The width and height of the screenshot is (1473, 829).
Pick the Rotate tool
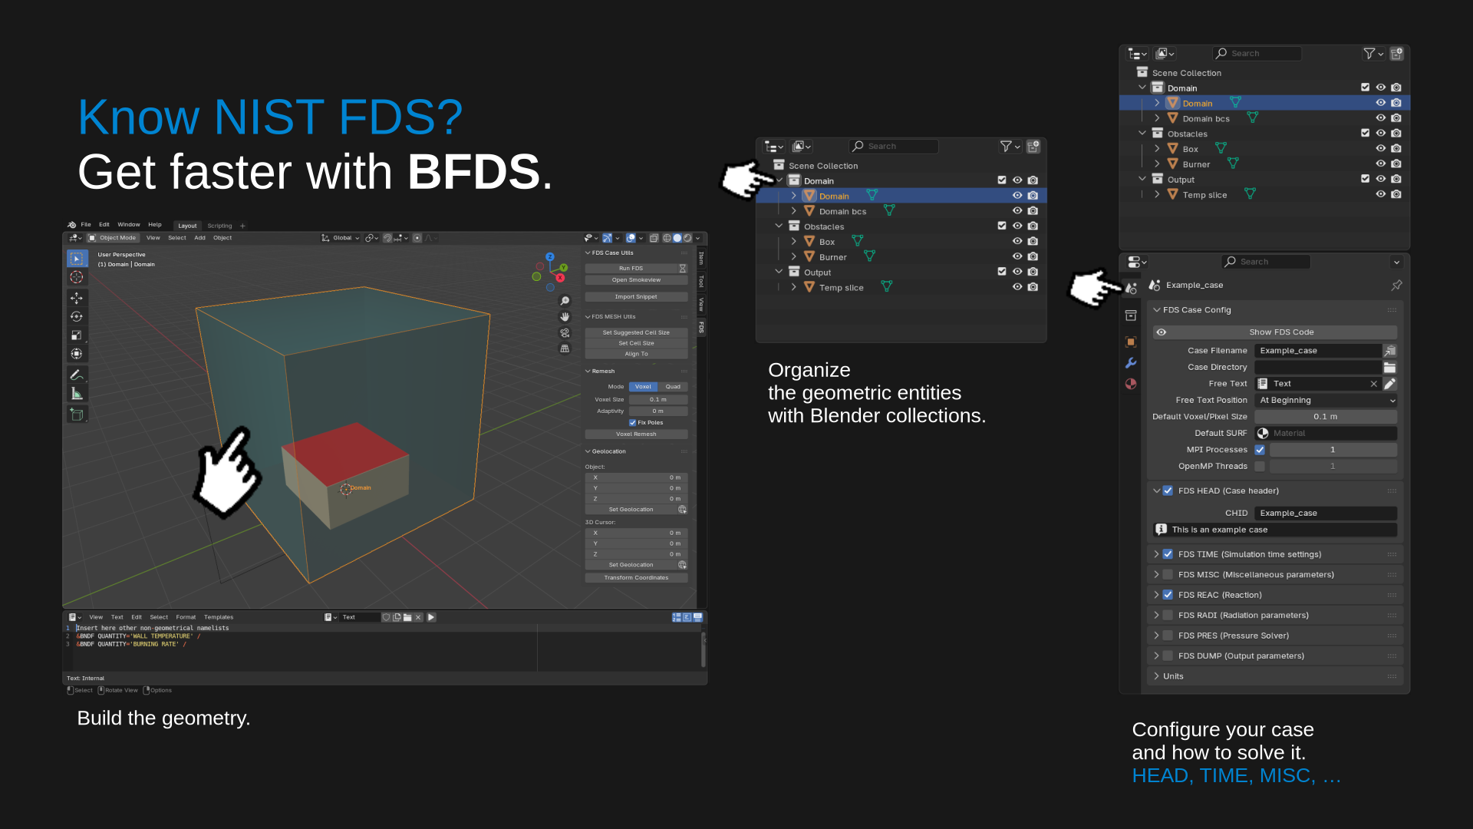[x=77, y=316]
